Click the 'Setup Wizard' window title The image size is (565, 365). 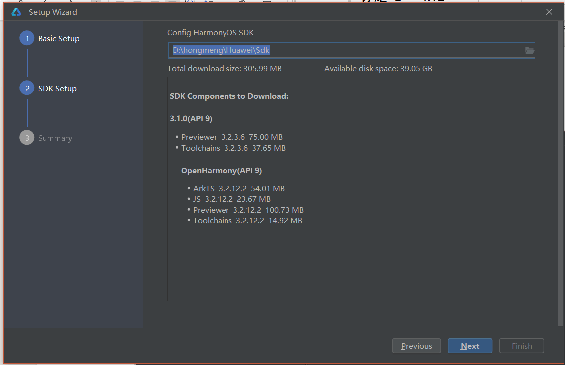coord(53,12)
